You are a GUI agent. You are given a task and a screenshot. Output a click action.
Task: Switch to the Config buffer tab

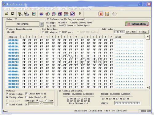pyautogui.click(x=143, y=32)
